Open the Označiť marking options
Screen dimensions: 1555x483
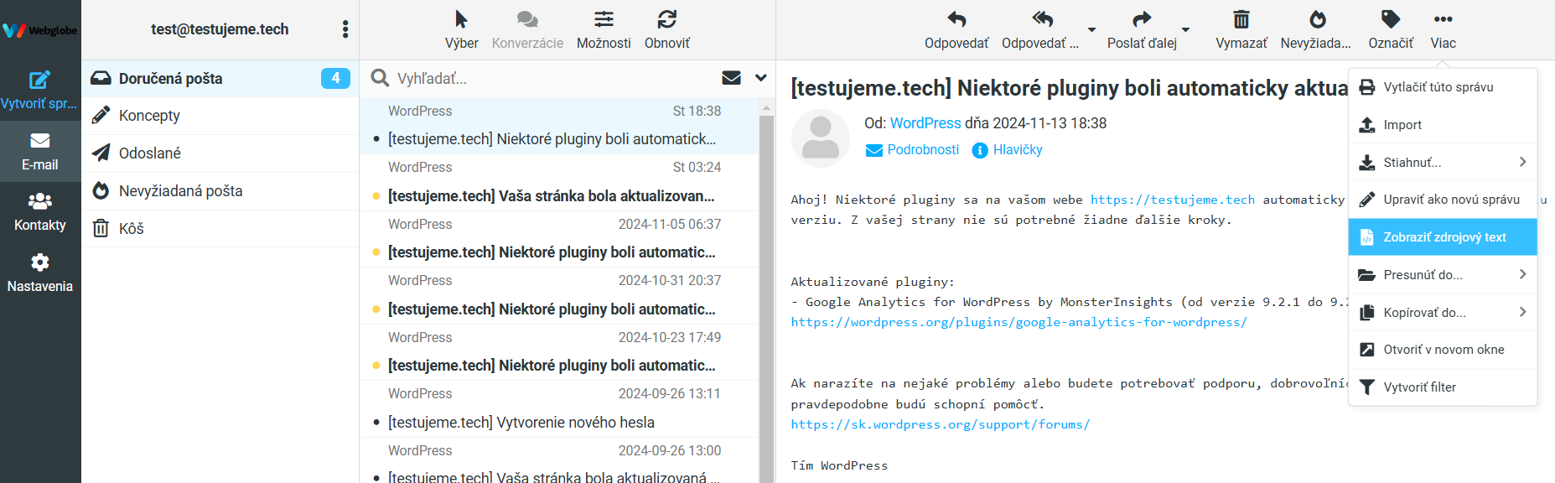[x=1391, y=30]
